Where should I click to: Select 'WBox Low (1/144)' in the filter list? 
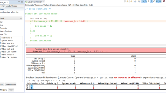coord(9,52)
